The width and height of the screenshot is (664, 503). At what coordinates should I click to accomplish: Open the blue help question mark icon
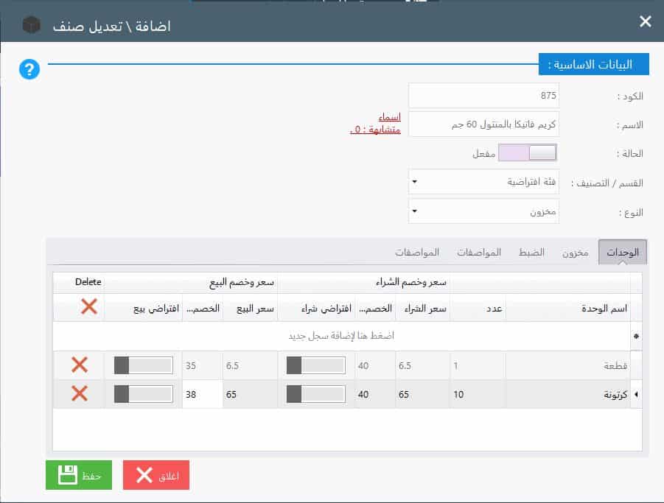[x=29, y=69]
